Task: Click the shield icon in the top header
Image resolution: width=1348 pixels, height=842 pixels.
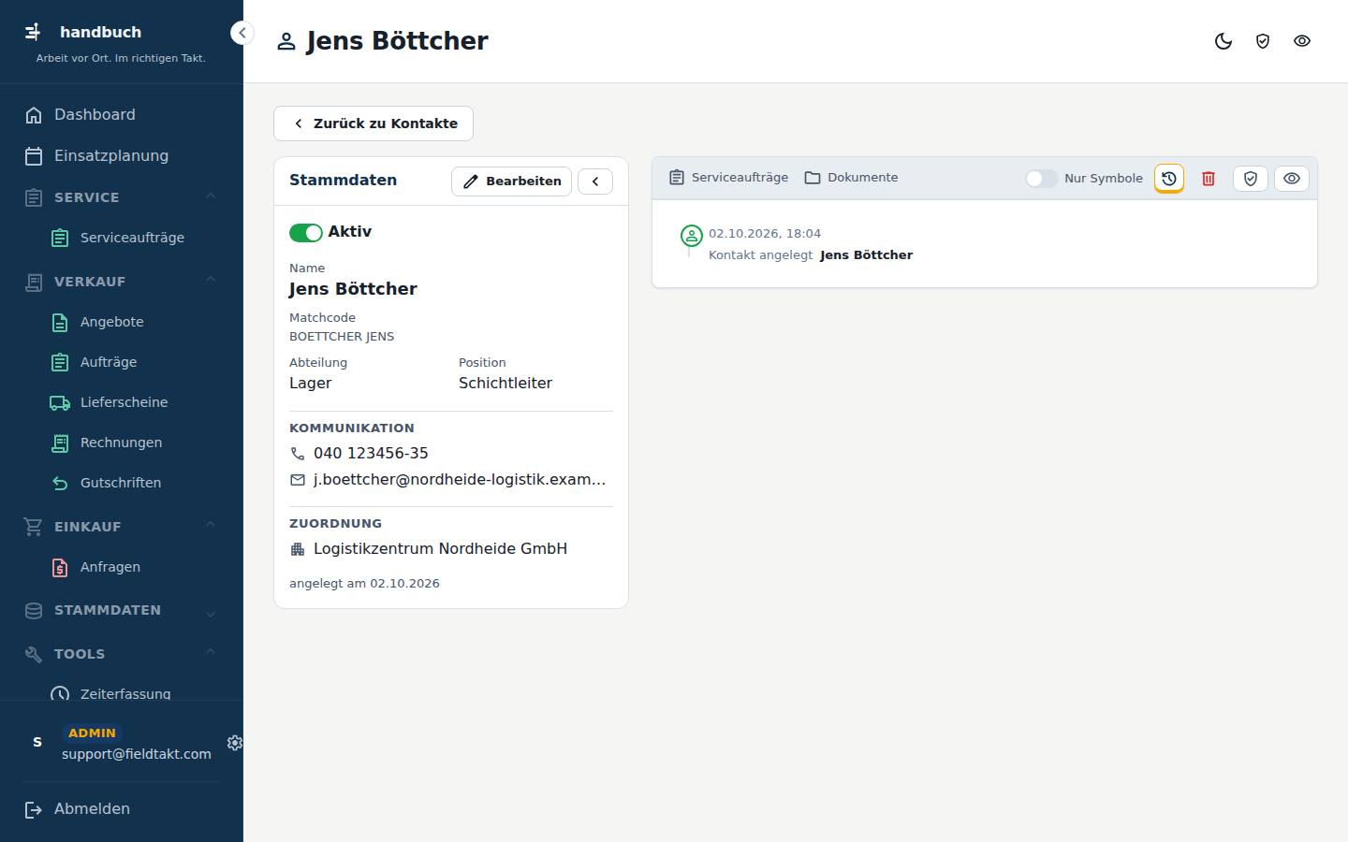Action: (1263, 41)
